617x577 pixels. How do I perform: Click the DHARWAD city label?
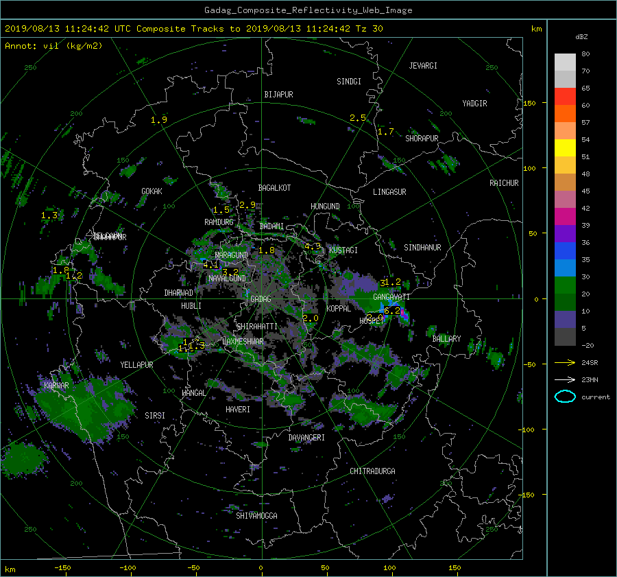179,293
